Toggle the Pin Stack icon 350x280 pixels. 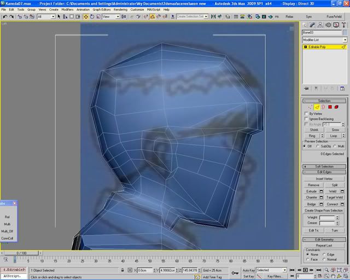pyautogui.click(x=306, y=89)
